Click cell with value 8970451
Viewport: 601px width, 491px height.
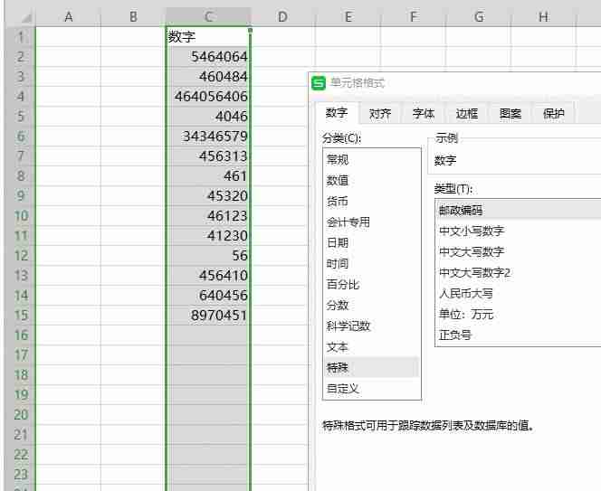(208, 316)
